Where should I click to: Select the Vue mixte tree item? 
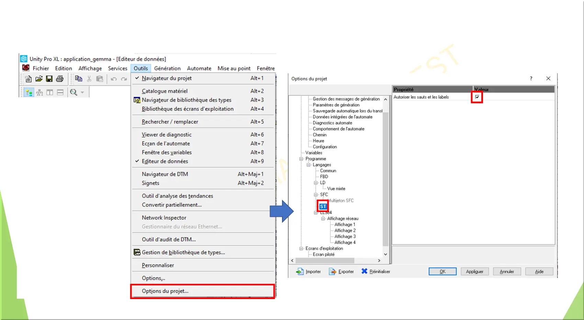pos(336,189)
